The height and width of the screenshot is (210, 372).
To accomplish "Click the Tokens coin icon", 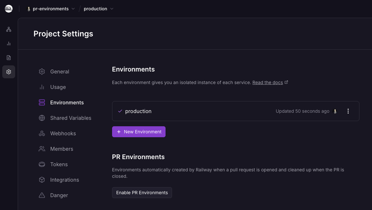I will pyautogui.click(x=42, y=164).
